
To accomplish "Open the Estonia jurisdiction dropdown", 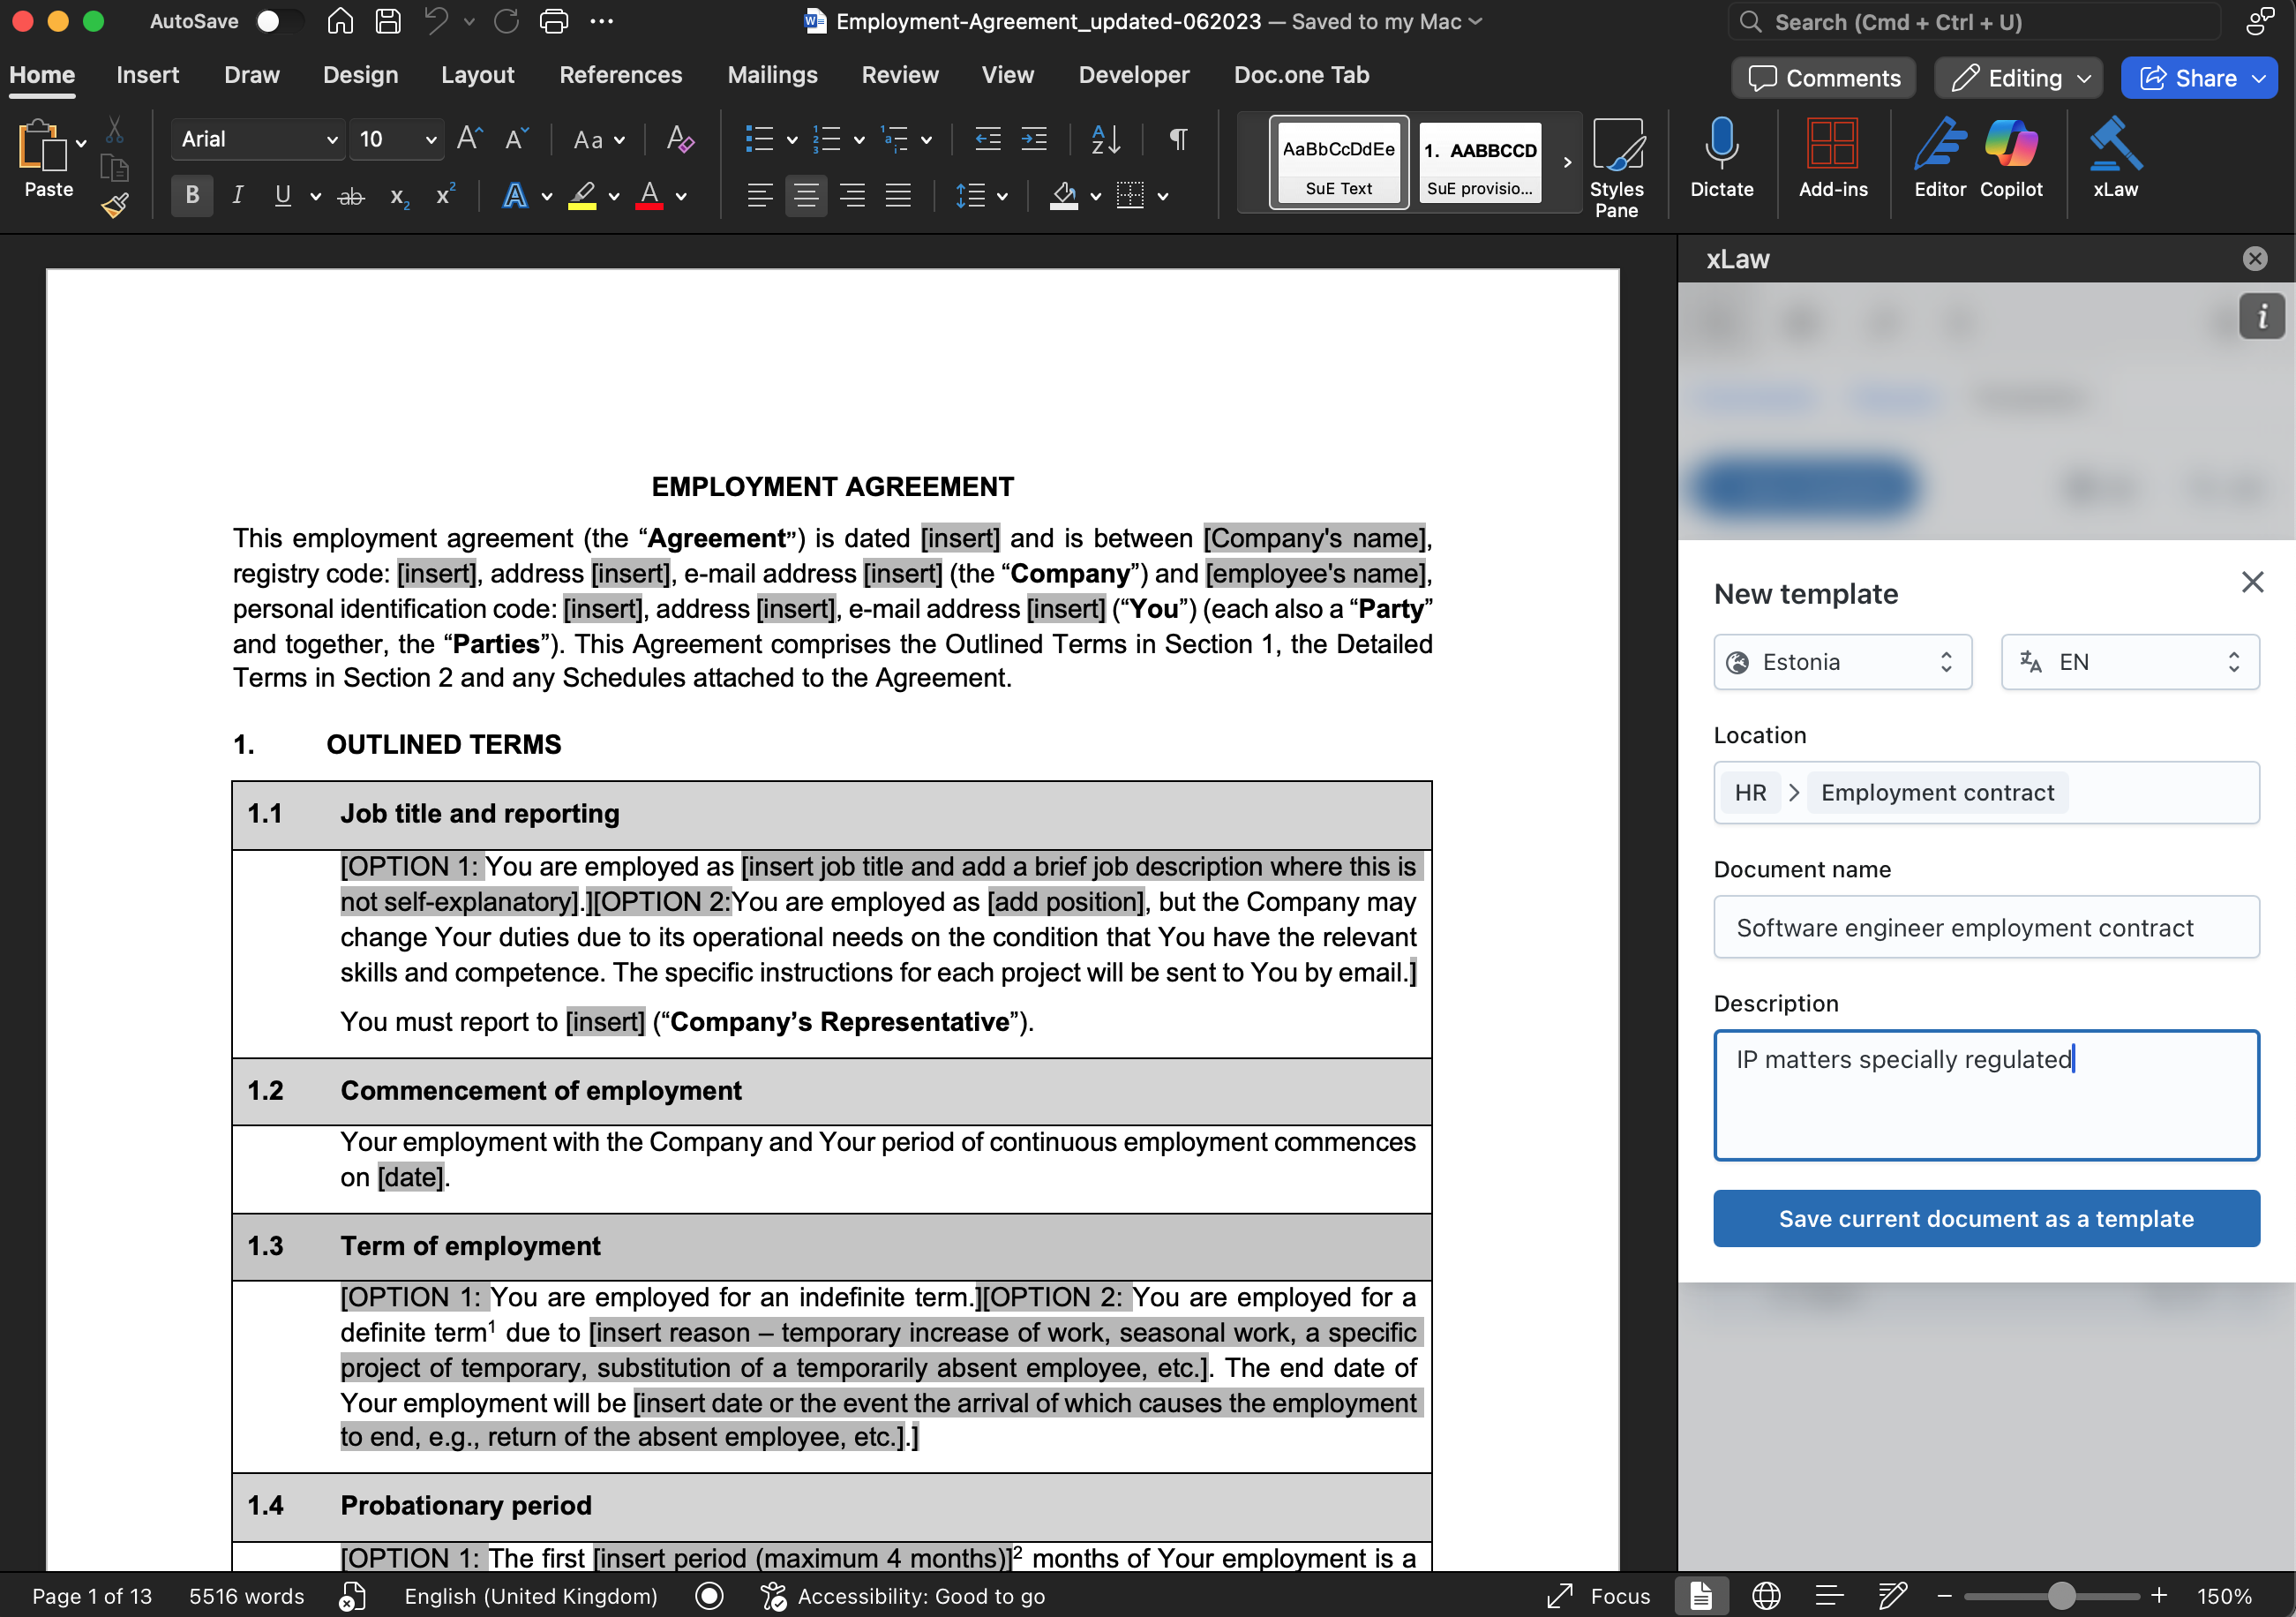I will [x=1842, y=662].
